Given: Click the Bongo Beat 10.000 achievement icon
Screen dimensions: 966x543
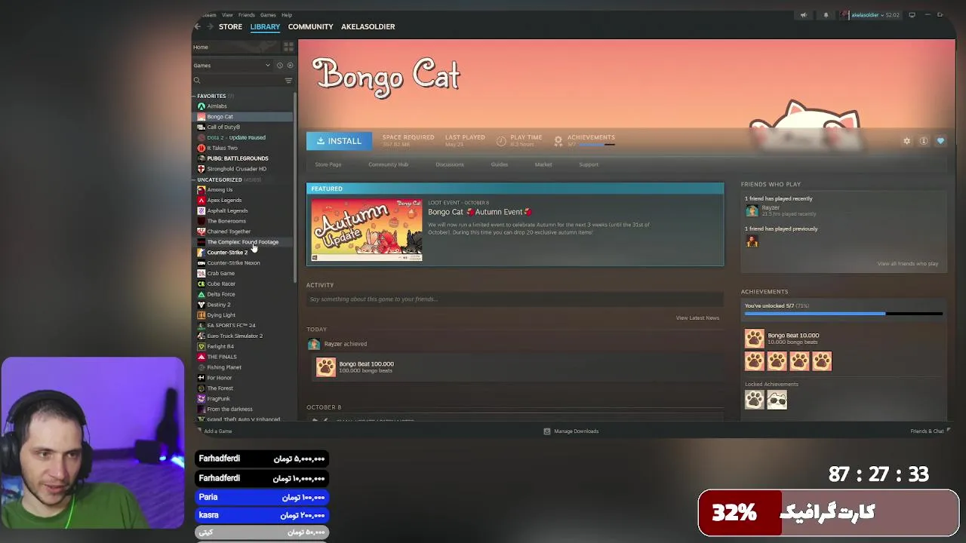Looking at the screenshot, I should point(754,339).
